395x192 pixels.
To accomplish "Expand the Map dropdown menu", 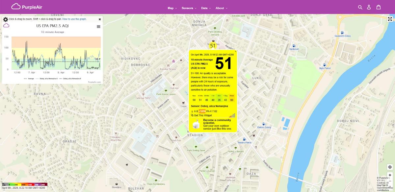I will click(172, 8).
